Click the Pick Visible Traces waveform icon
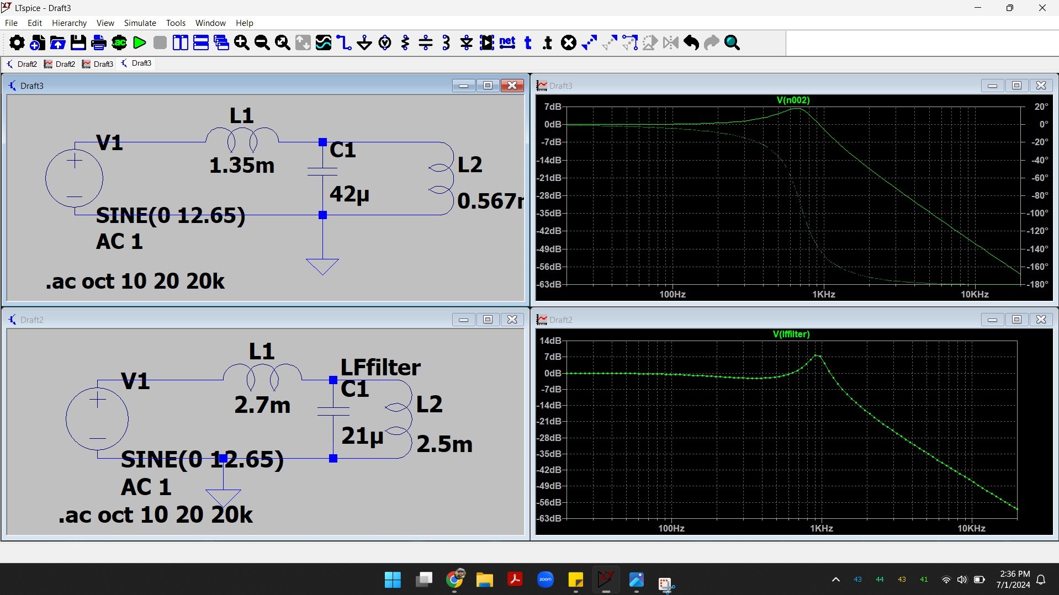The width and height of the screenshot is (1059, 595). pyautogui.click(x=324, y=42)
